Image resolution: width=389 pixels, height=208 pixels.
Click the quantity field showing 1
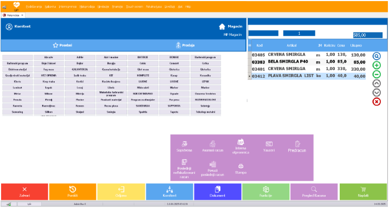click(299, 33)
